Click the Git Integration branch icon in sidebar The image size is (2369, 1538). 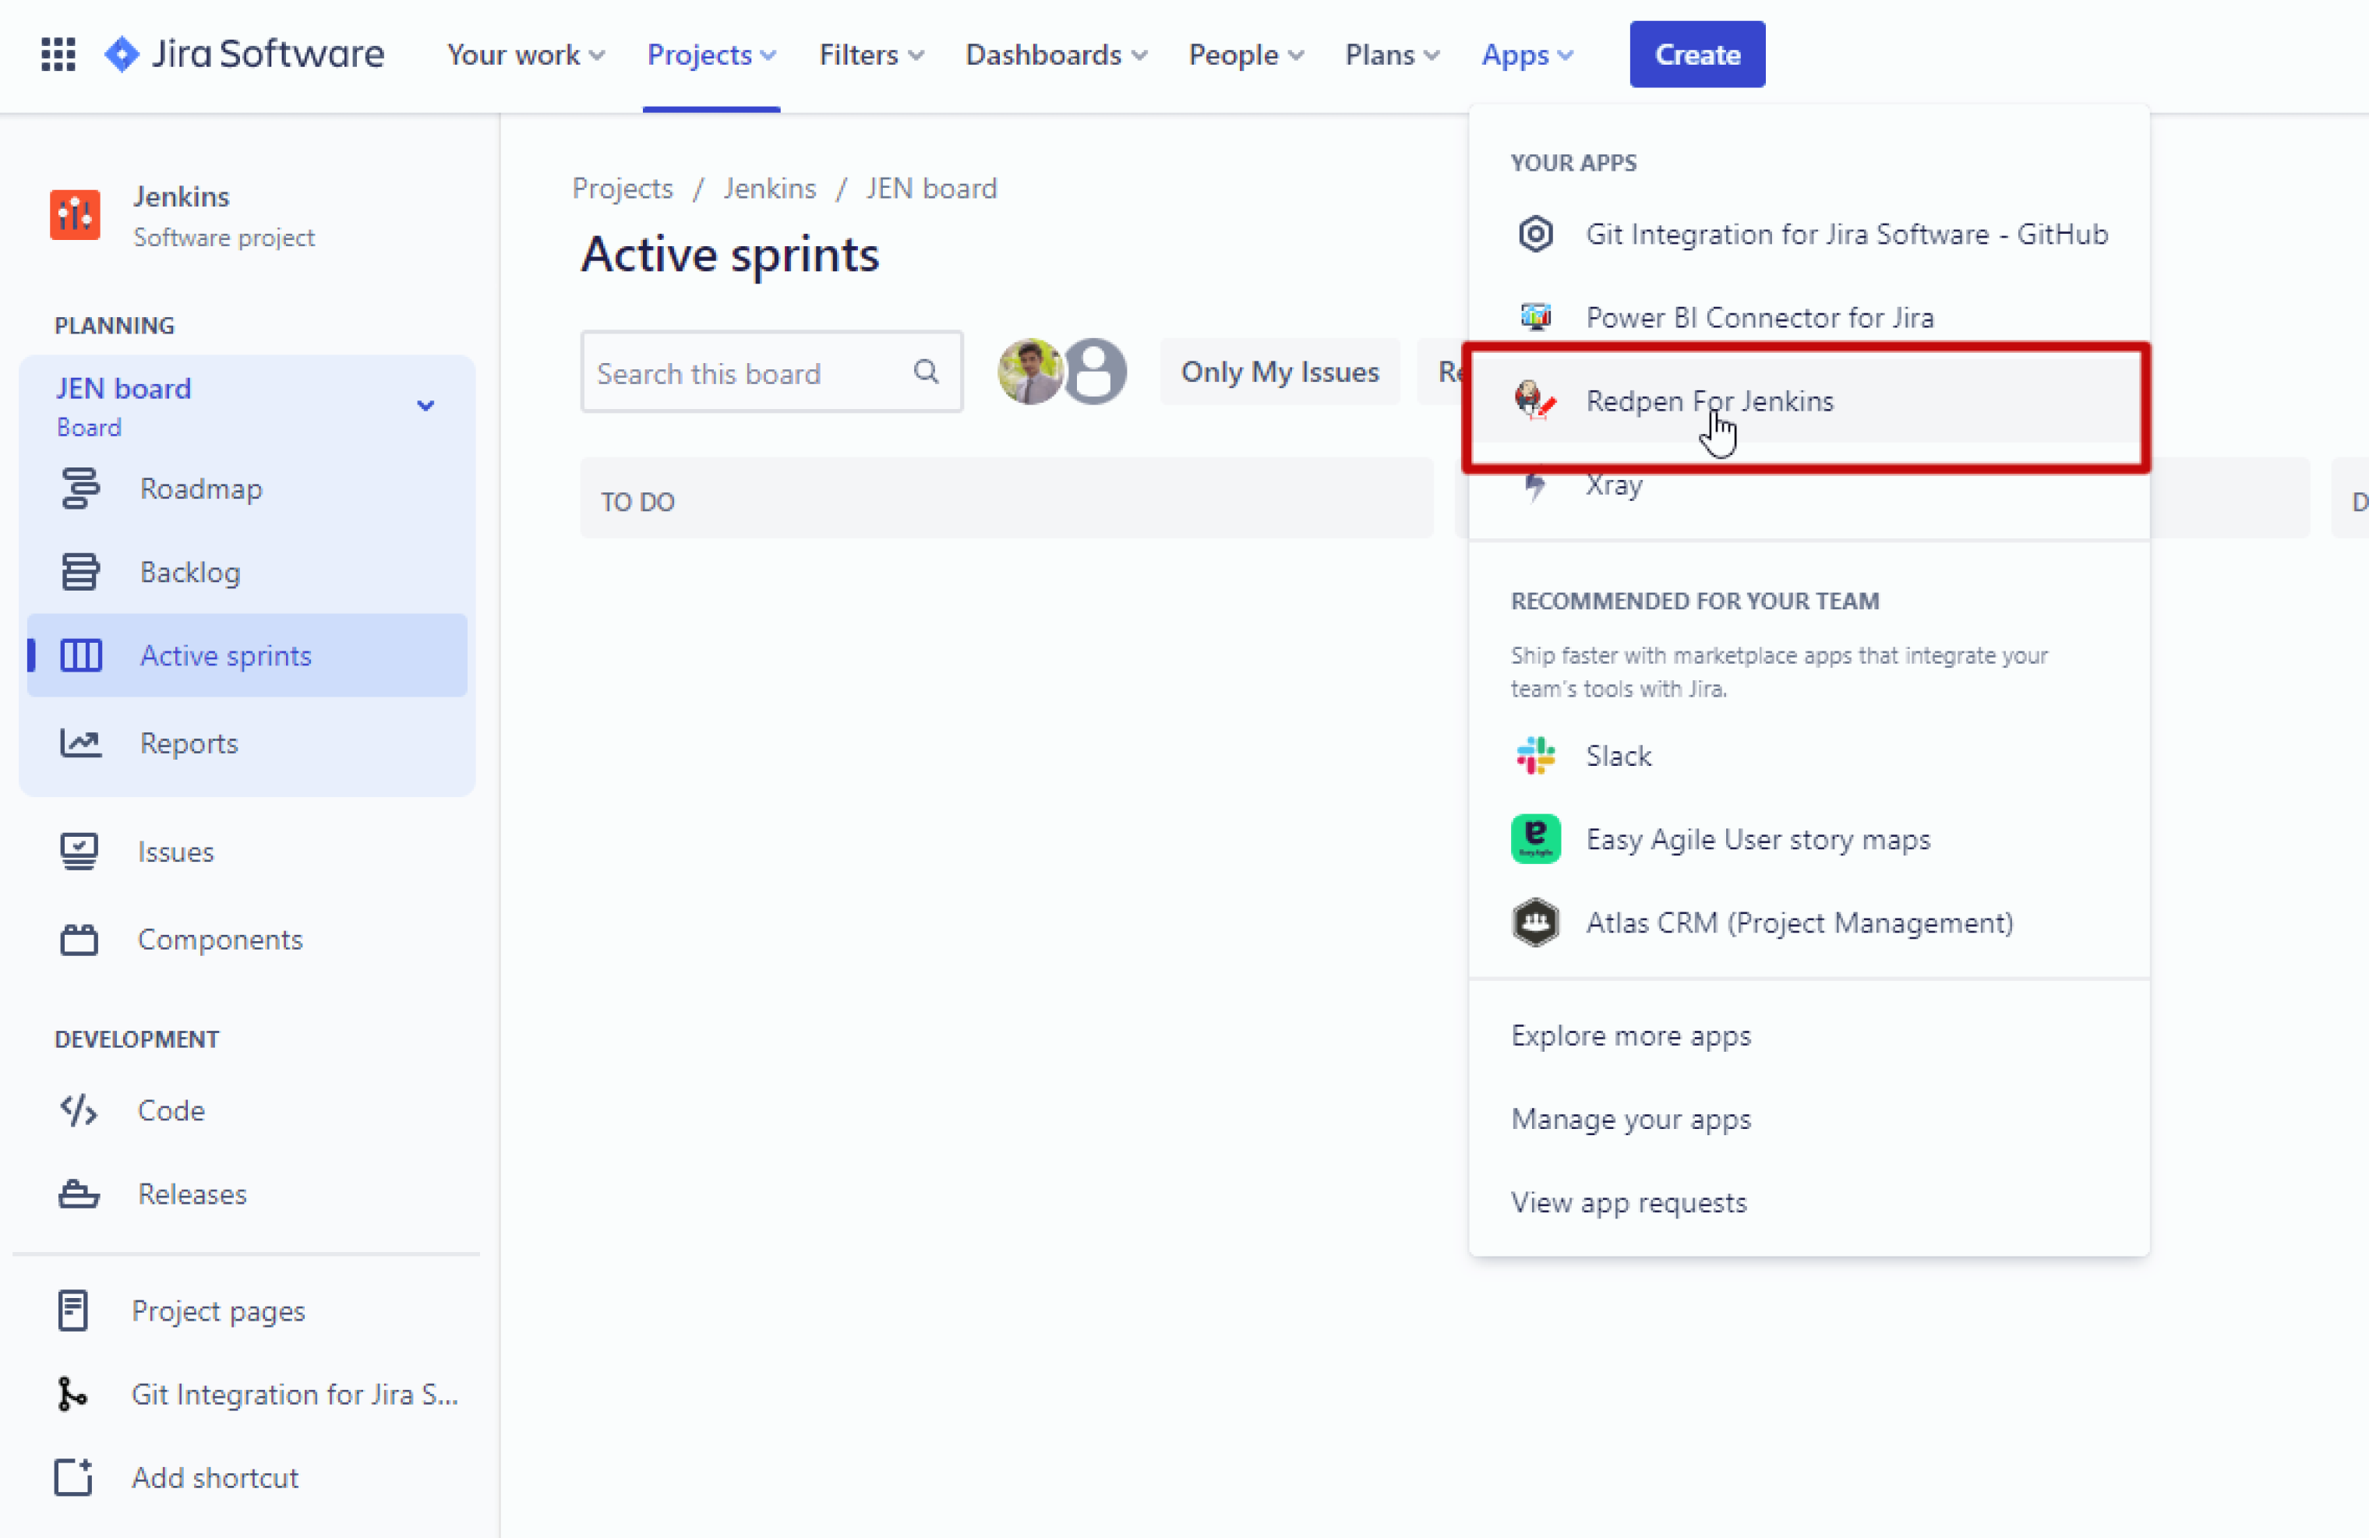pyautogui.click(x=72, y=1395)
